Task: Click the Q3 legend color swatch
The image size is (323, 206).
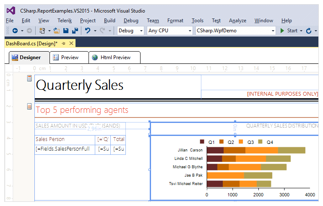Action: click(x=241, y=142)
